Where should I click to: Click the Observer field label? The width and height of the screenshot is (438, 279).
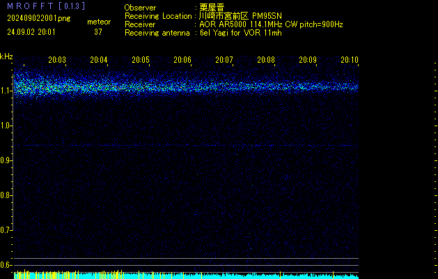coord(140,7)
